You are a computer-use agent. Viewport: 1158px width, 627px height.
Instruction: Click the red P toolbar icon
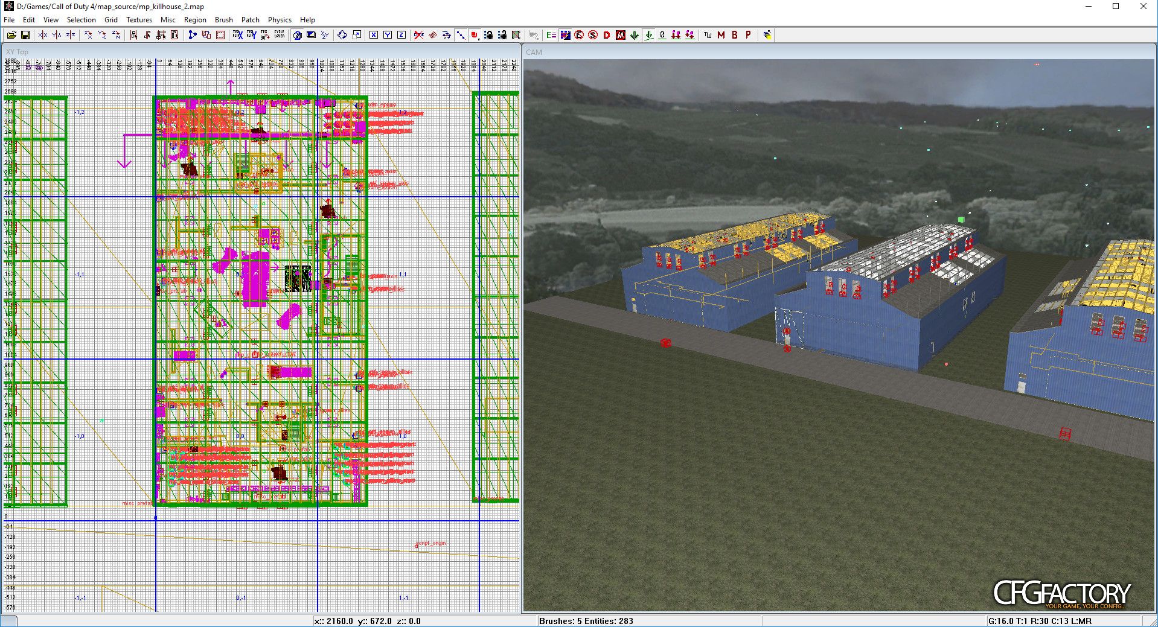pos(749,35)
